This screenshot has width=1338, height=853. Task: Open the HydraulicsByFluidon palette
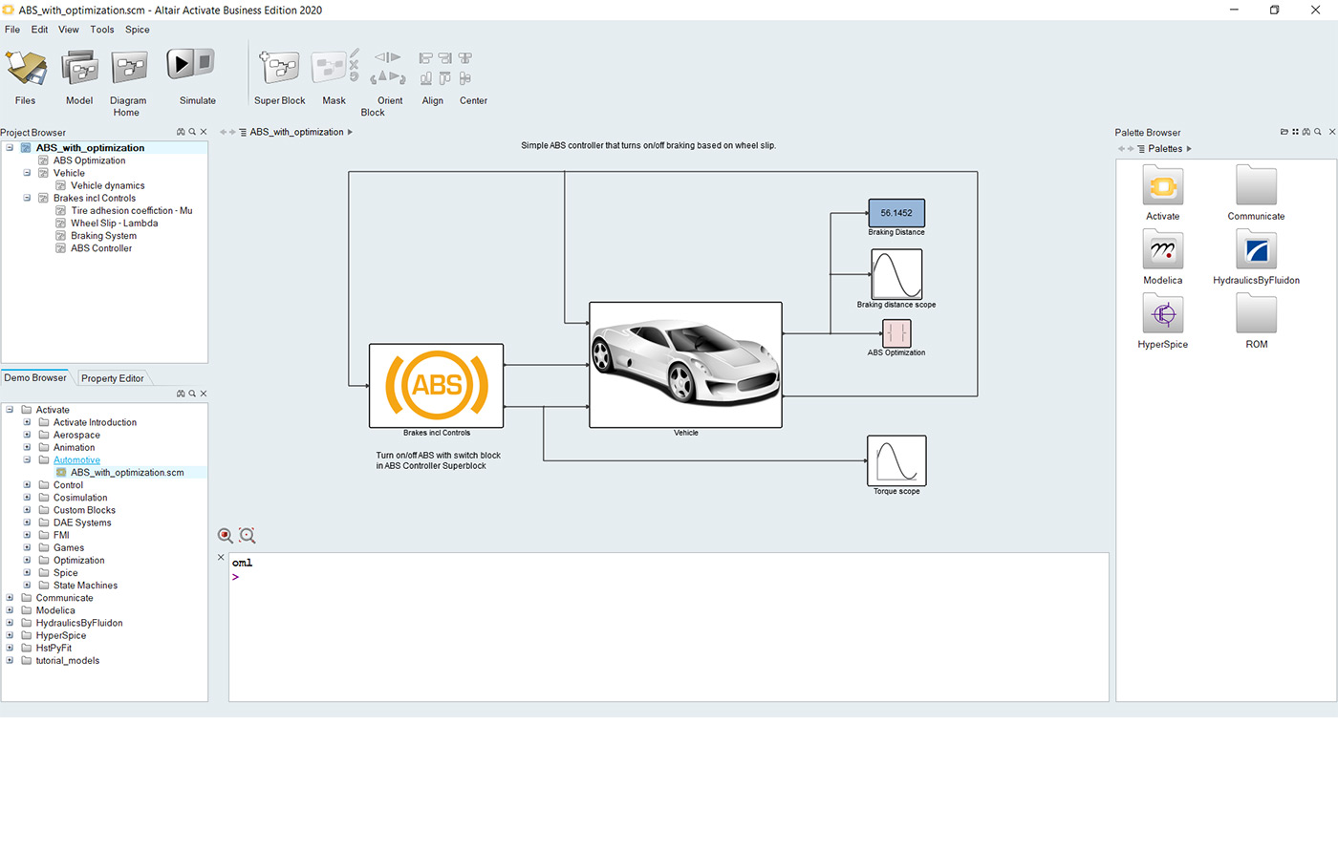tap(1256, 250)
